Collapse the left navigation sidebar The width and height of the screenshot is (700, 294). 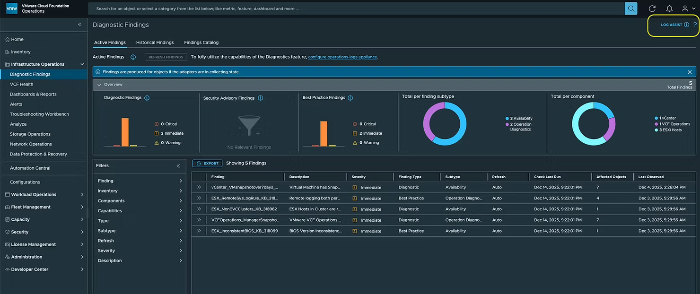79,25
